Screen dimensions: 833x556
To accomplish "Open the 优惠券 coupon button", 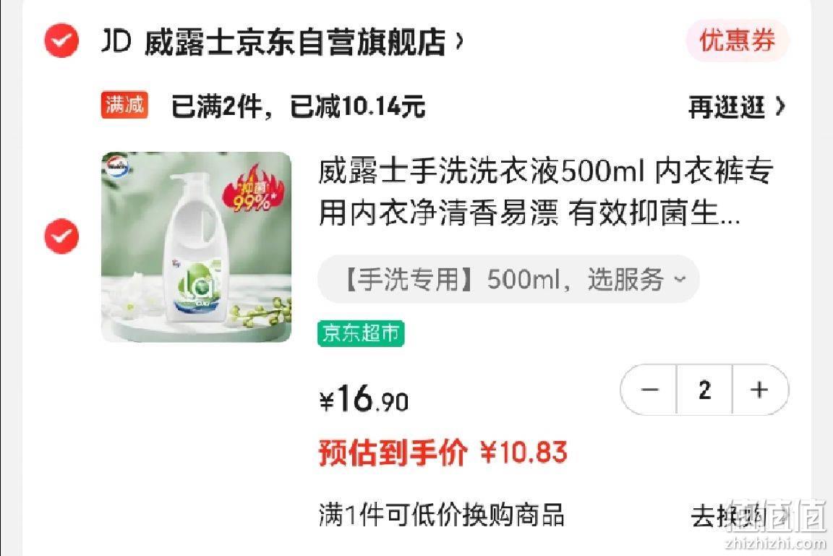I will [737, 40].
